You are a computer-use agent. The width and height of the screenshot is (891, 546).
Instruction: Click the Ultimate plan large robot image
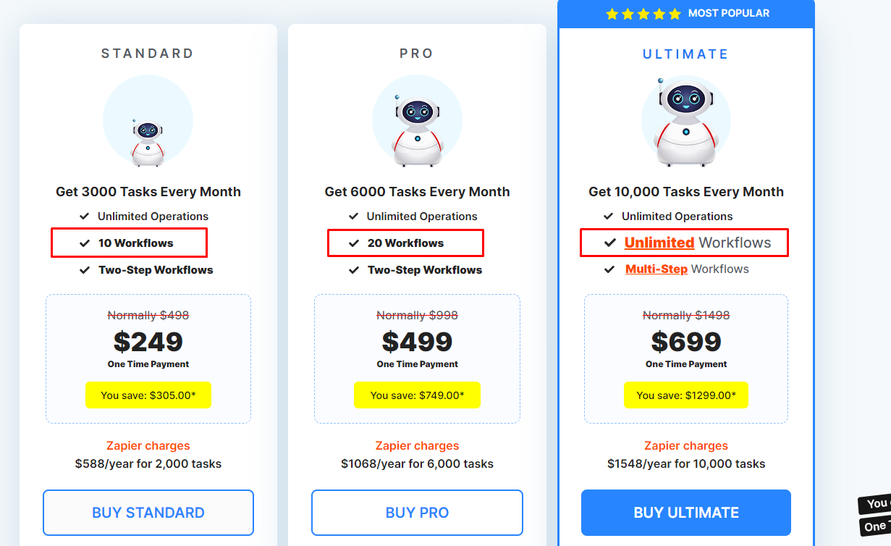pos(685,123)
